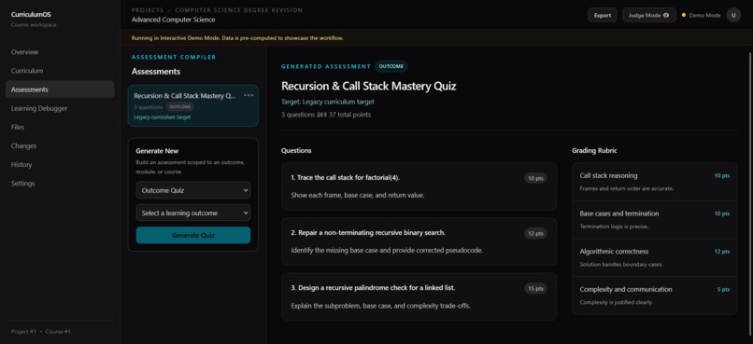Viewport: 753px width, 344px height.
Task: Click the Computer Science Degree Revision breadcrumb
Action: [x=238, y=10]
